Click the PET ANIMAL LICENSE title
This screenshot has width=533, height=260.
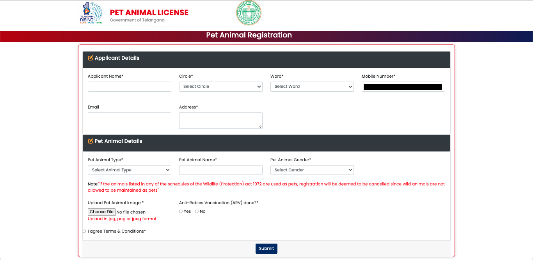point(149,12)
